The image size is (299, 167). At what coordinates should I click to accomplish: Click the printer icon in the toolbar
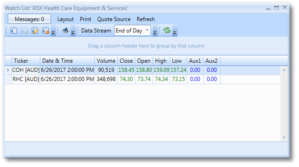click(x=65, y=30)
